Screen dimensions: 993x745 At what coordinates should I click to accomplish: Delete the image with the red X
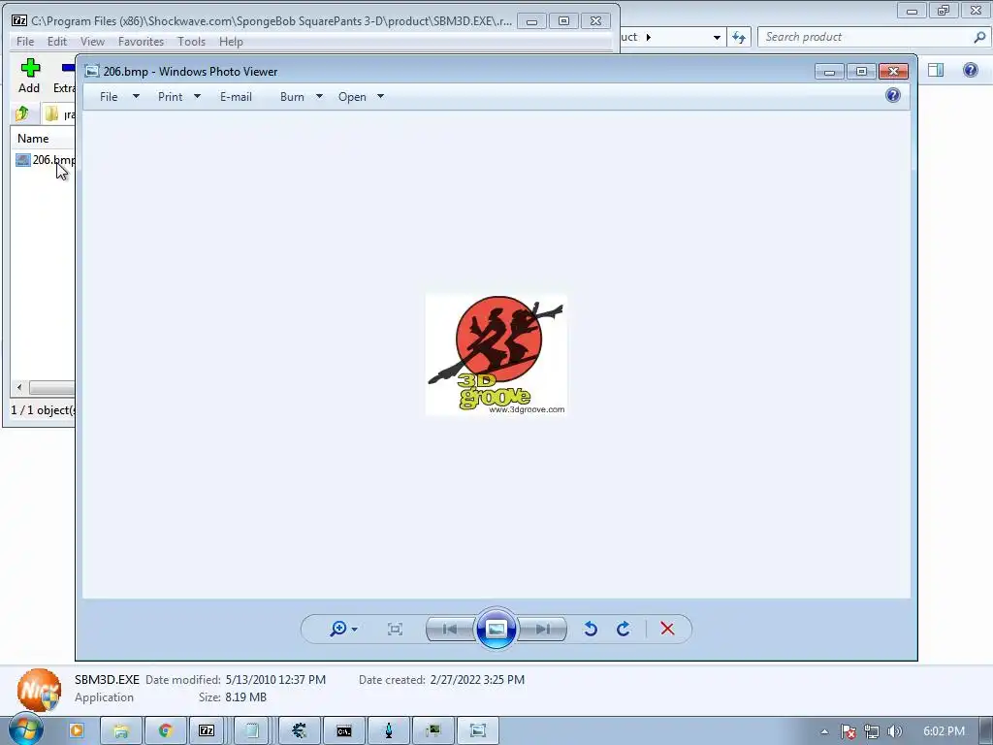(x=667, y=629)
